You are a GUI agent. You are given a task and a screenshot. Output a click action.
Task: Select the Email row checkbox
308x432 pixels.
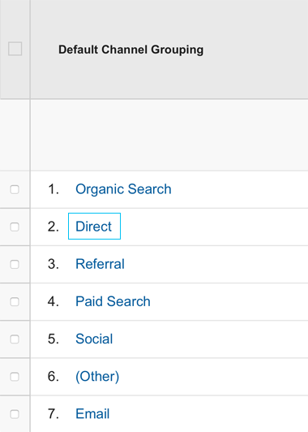tap(15, 414)
